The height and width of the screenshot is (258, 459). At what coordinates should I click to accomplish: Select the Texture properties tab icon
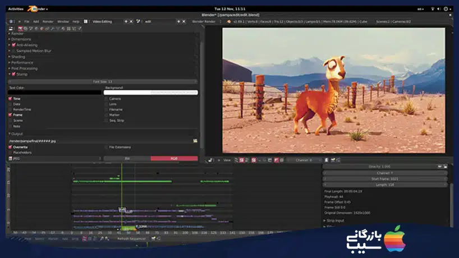[x=68, y=29]
